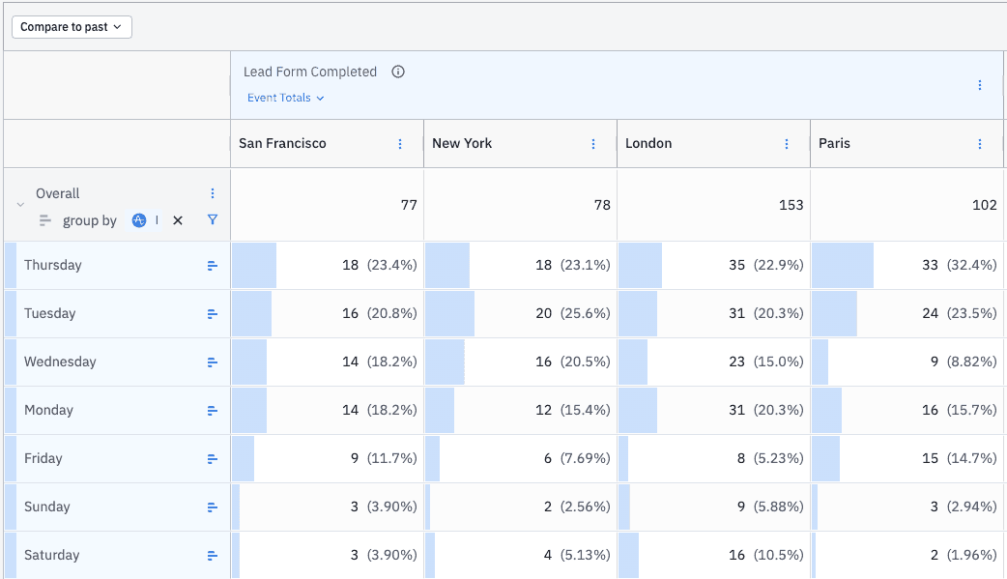Image resolution: width=1007 pixels, height=579 pixels.
Task: Select the Tuesday row label
Action: (x=50, y=314)
